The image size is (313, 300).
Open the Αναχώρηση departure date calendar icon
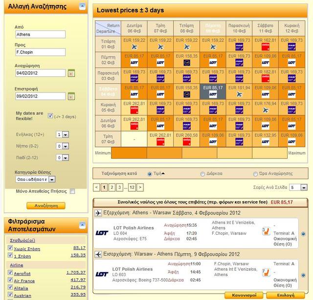[71, 73]
